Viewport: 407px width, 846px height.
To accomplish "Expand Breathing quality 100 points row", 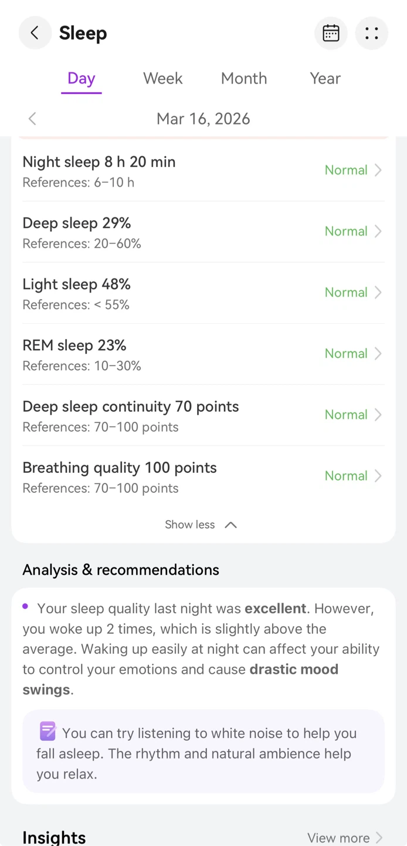I will point(203,476).
